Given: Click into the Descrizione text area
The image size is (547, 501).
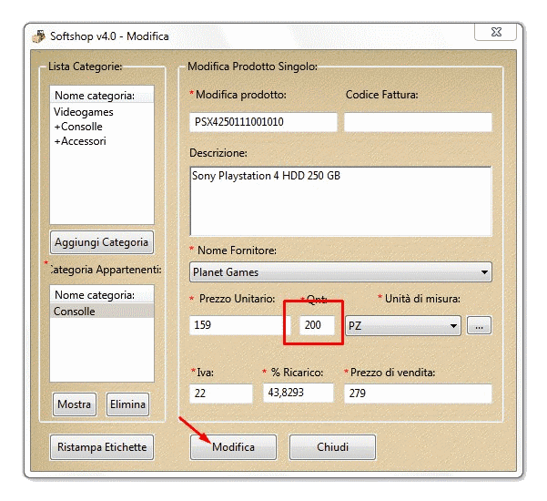Looking at the screenshot, I should [x=340, y=200].
